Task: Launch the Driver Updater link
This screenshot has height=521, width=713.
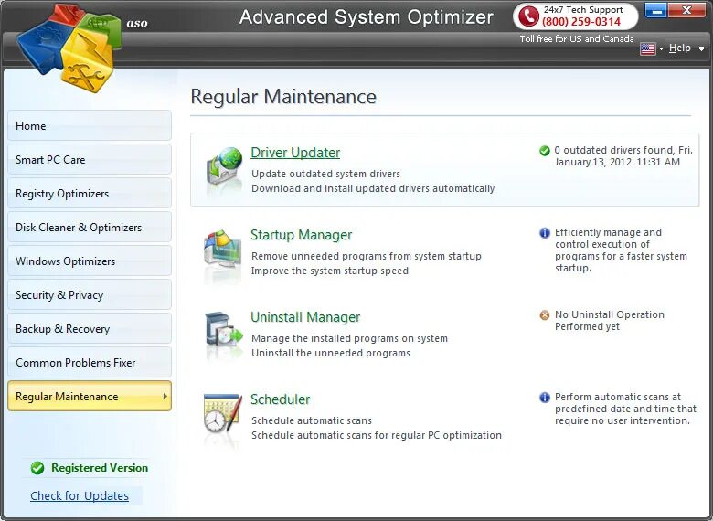Action: tap(295, 153)
